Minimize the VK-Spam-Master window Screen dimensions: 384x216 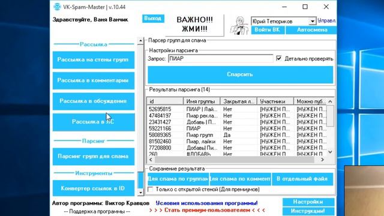pos(284,7)
